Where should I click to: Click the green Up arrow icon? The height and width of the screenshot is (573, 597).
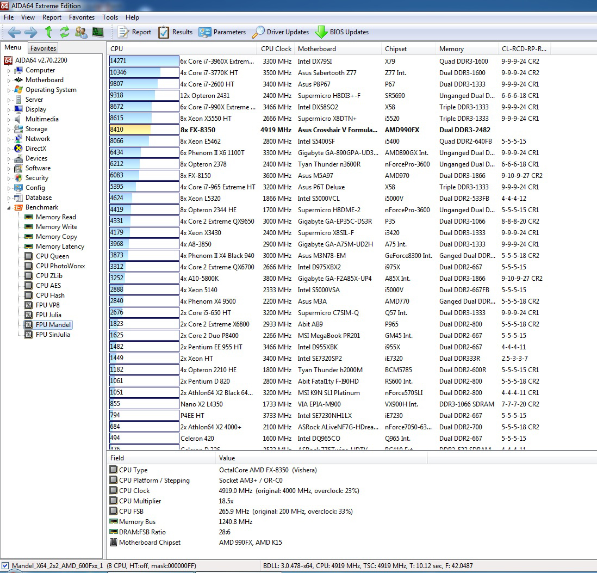click(x=48, y=33)
